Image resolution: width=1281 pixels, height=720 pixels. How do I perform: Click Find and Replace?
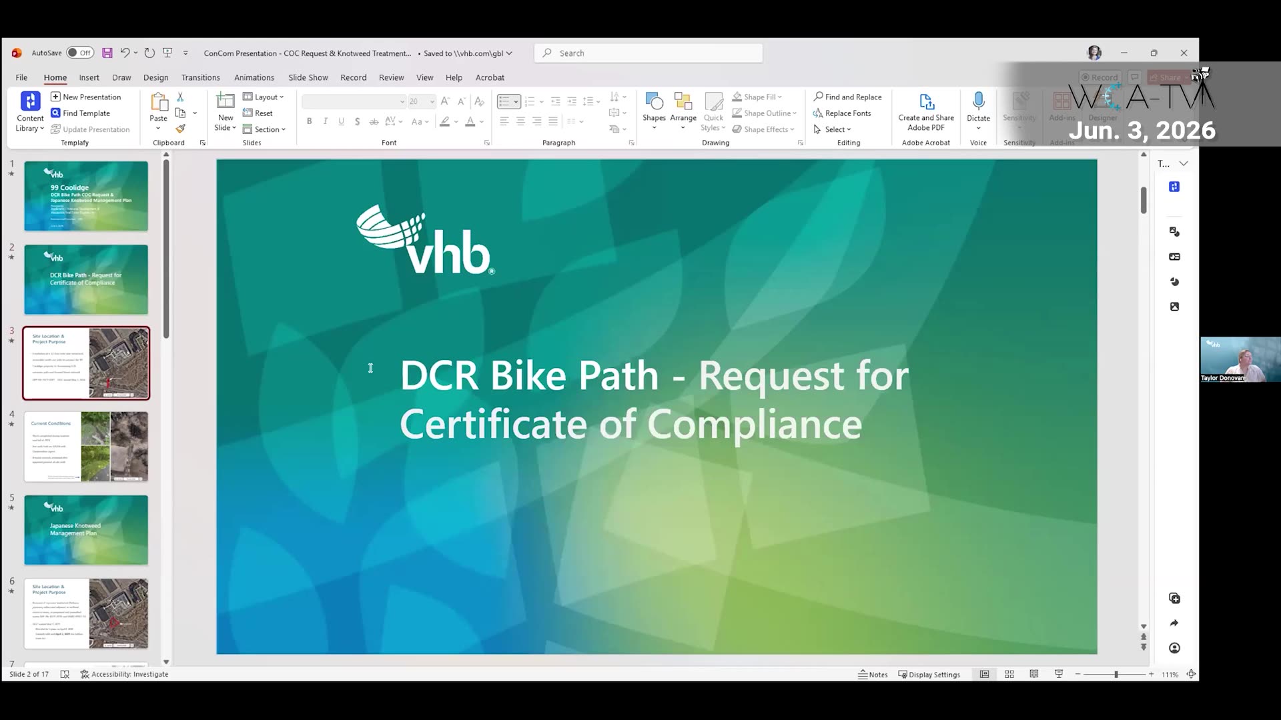pos(847,97)
